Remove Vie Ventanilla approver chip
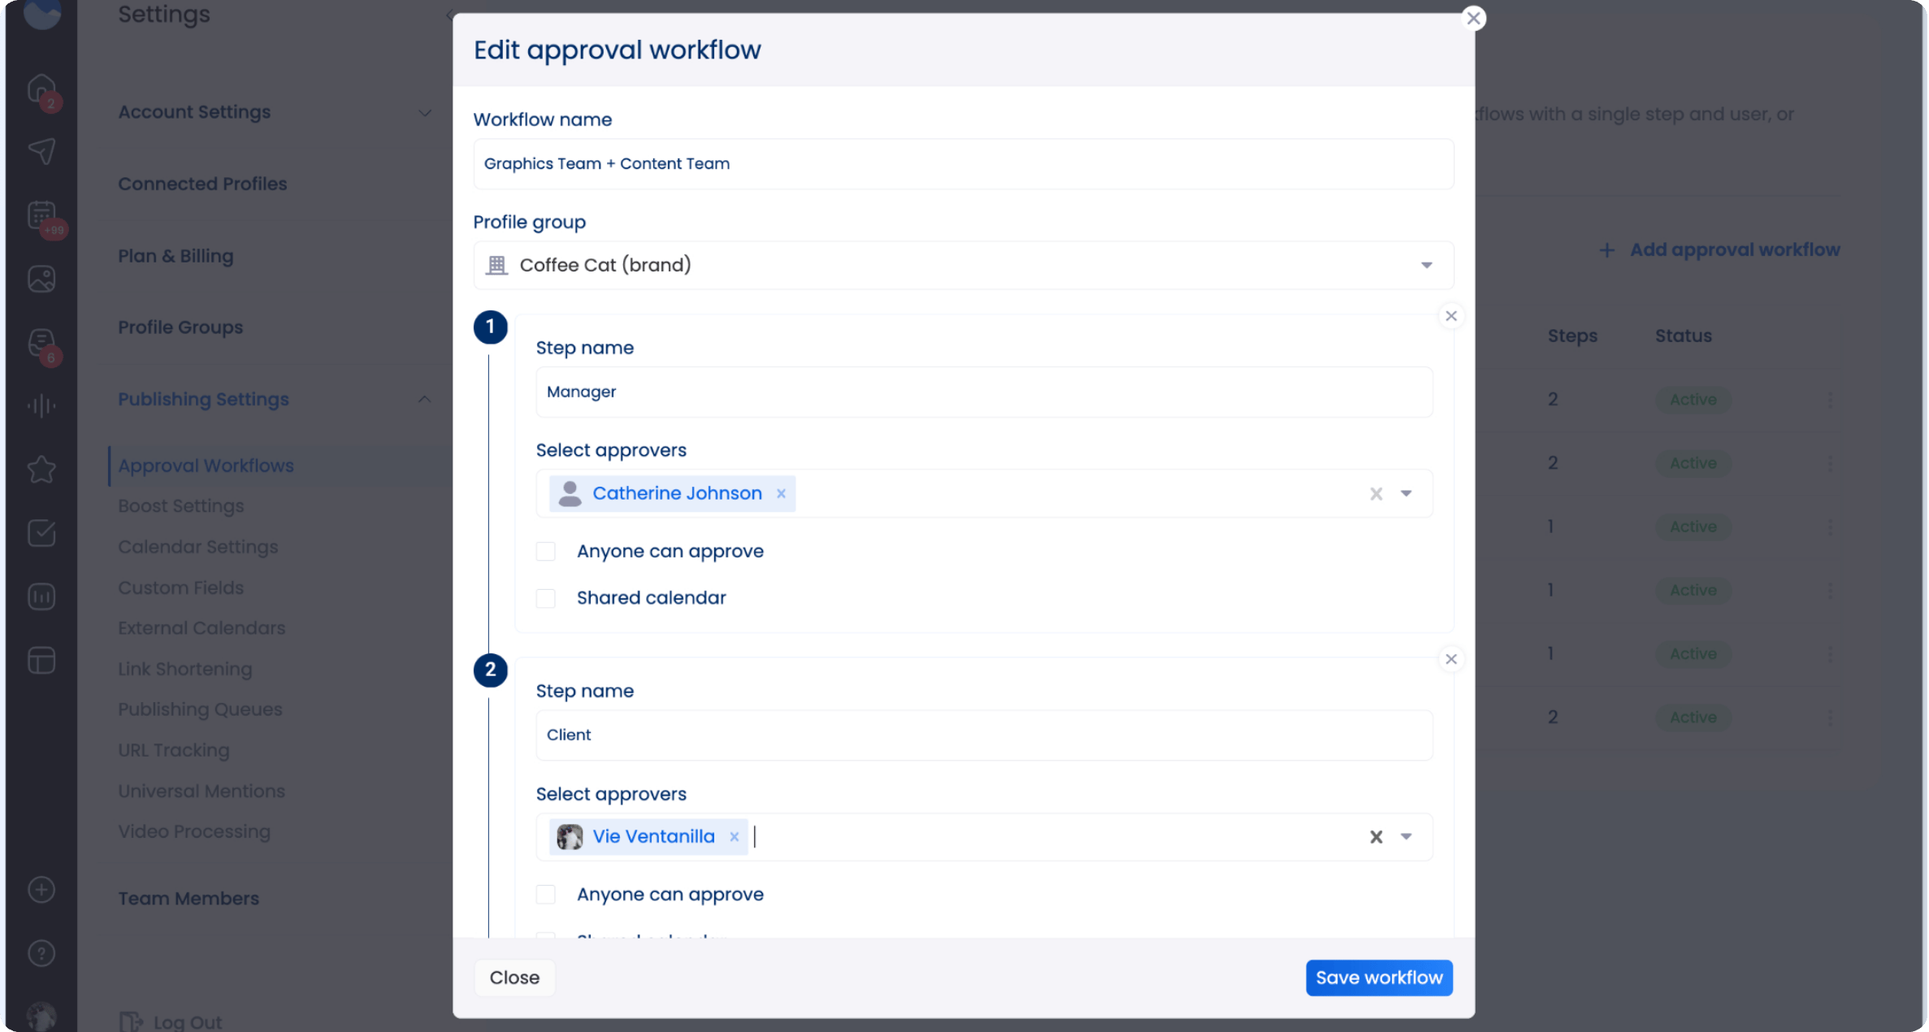Screen dimensions: 1929x1032 click(734, 837)
